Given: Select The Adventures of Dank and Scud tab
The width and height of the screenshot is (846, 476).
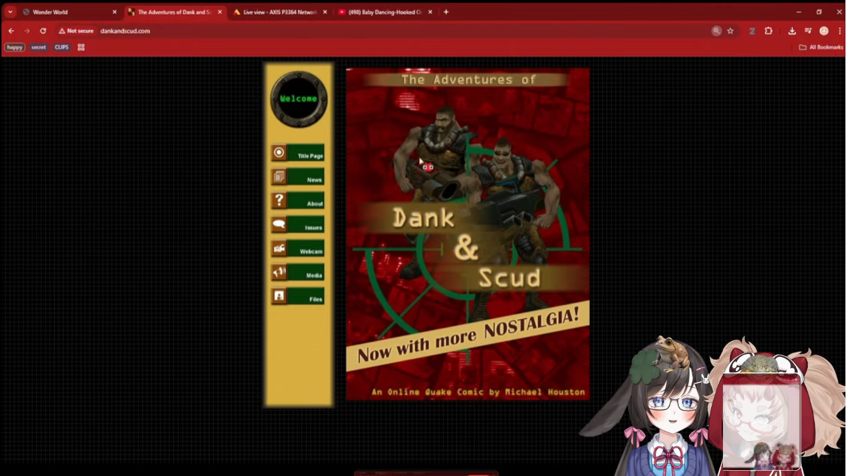Looking at the screenshot, I should point(175,12).
